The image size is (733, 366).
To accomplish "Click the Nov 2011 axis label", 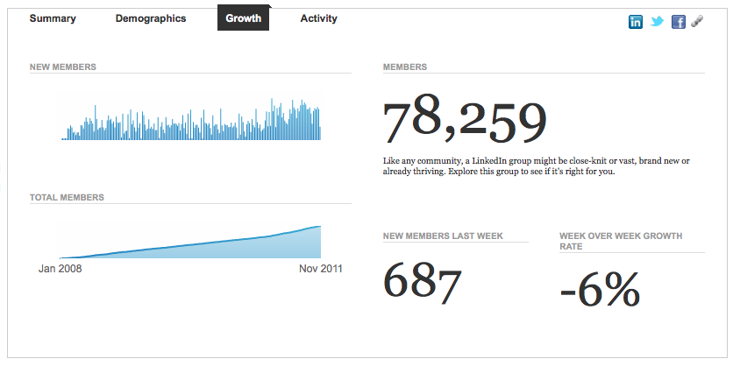I will pyautogui.click(x=321, y=269).
